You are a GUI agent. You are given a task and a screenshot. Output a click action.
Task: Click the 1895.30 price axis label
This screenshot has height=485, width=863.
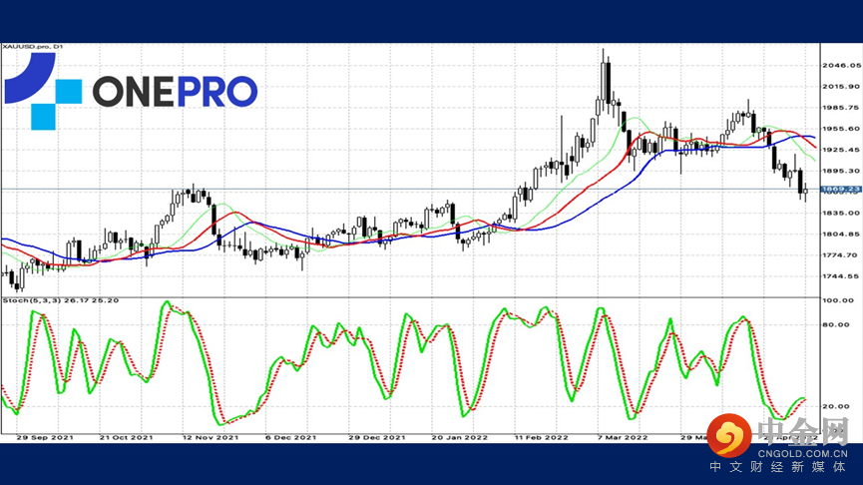click(841, 172)
